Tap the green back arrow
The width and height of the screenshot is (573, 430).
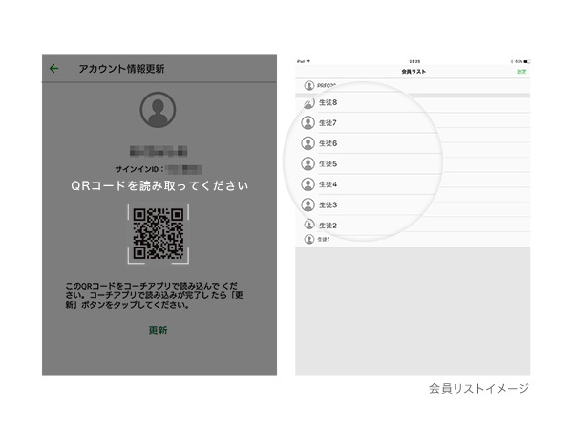point(54,68)
